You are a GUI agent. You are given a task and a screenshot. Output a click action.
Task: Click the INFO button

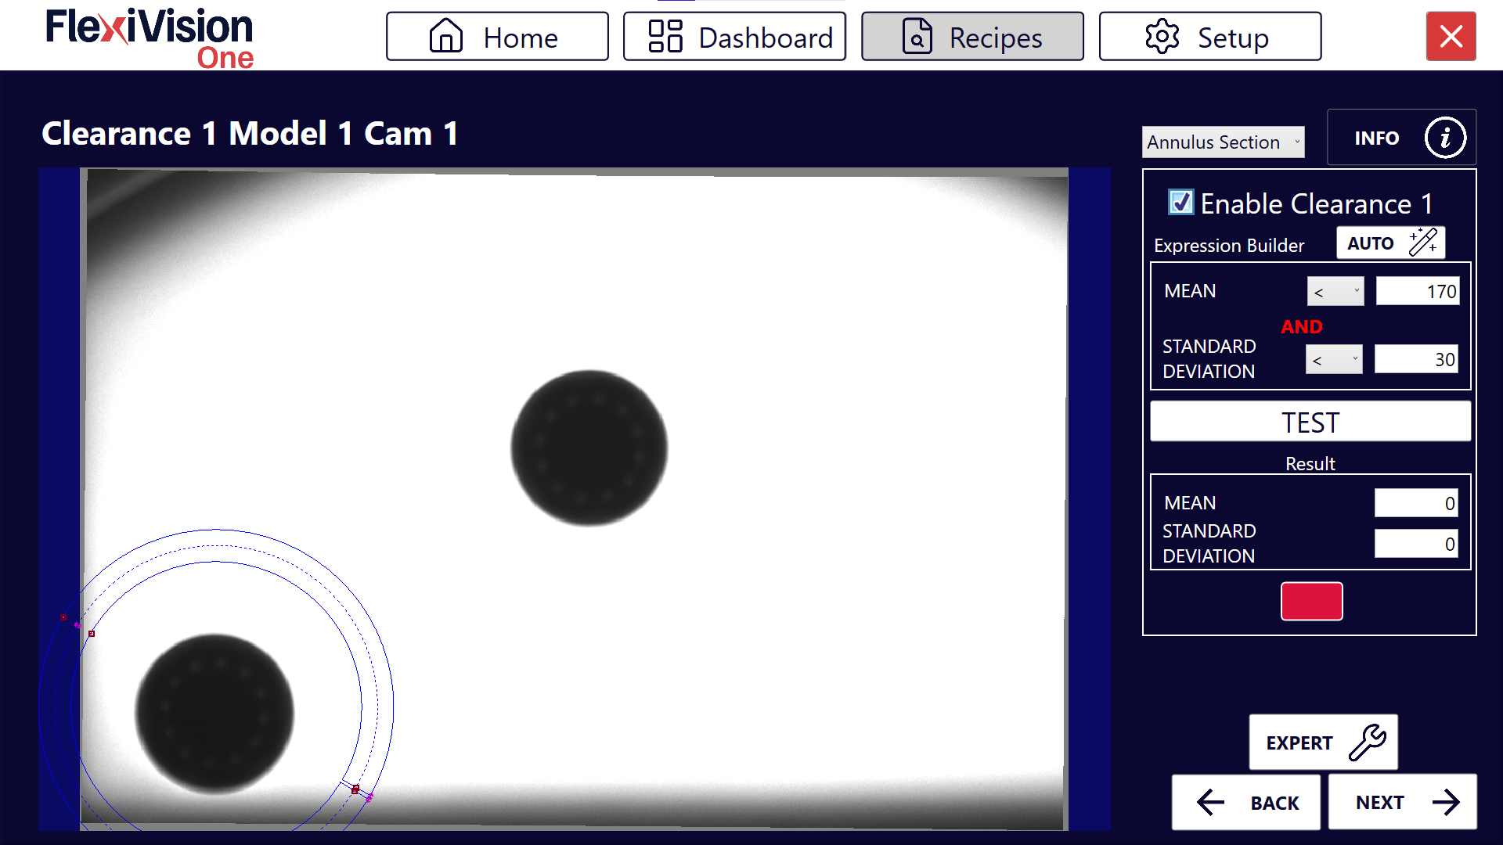pyautogui.click(x=1401, y=138)
